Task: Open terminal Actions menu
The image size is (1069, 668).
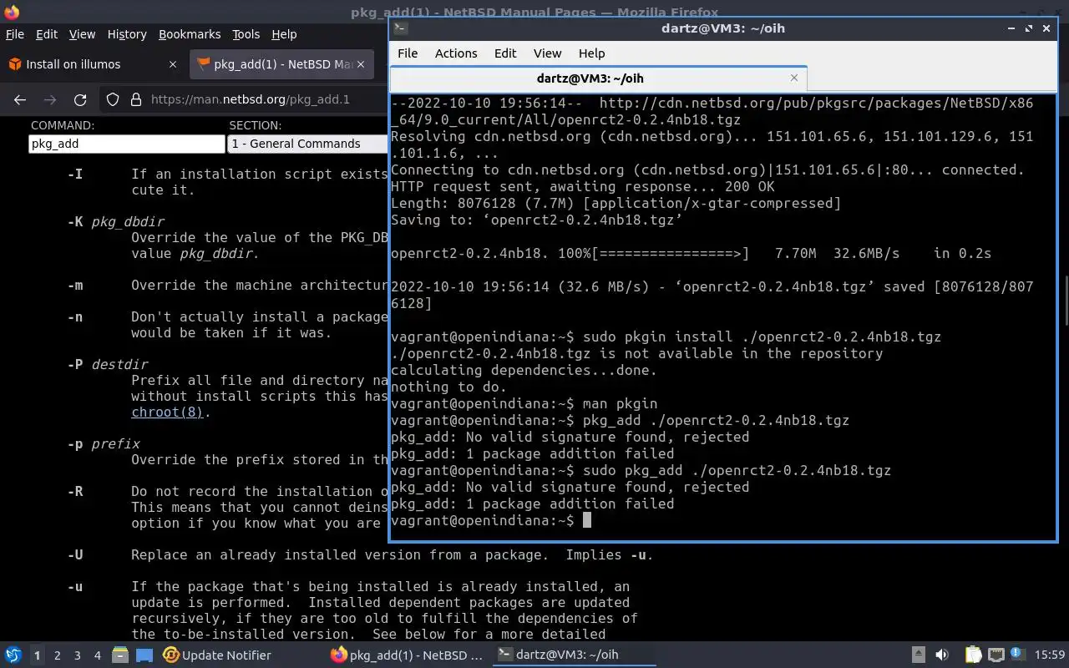Action: point(456,53)
